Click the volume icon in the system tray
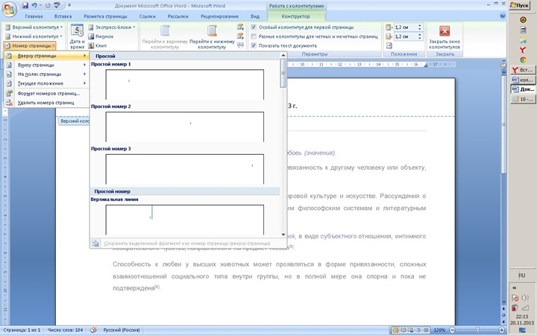Viewport: 537px width, 335px height. [525, 298]
